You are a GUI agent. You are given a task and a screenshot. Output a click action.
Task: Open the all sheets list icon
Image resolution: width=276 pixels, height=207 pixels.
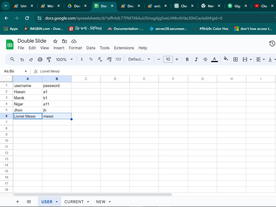point(29,202)
